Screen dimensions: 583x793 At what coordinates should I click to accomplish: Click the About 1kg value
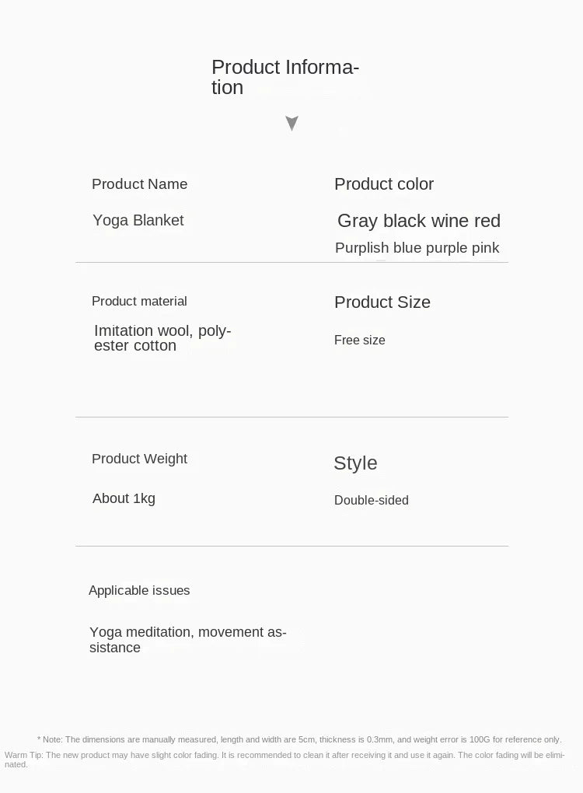pyautogui.click(x=124, y=498)
